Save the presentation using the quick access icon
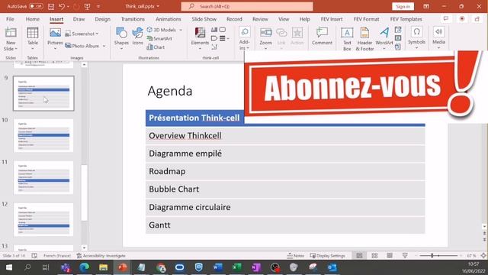Image resolution: width=488 pixels, height=275 pixels. 51,7
